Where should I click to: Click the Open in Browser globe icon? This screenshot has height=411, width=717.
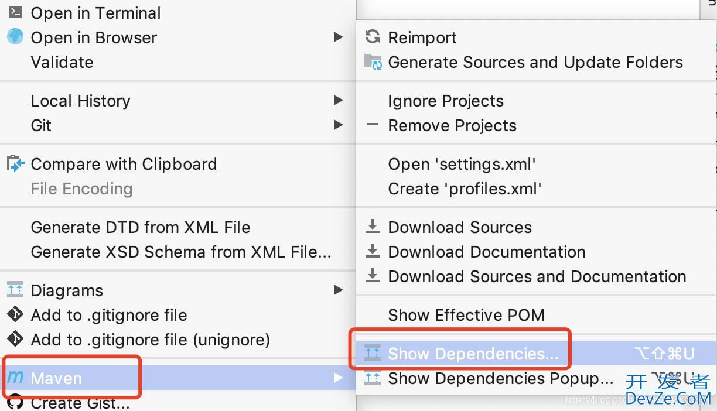point(15,37)
